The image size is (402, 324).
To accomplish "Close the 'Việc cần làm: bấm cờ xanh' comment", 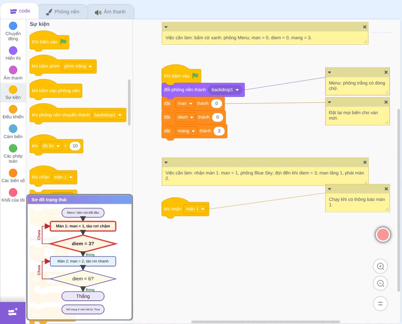I will click(x=365, y=27).
